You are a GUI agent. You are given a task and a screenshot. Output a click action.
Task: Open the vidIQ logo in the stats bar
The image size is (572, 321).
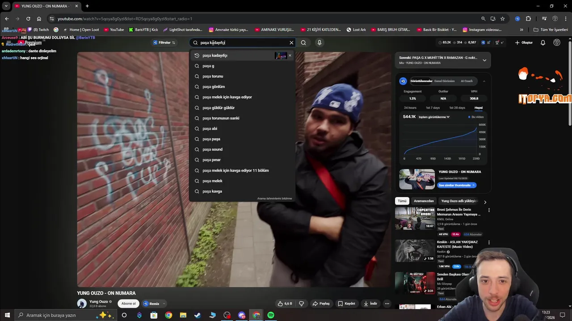(x=483, y=43)
